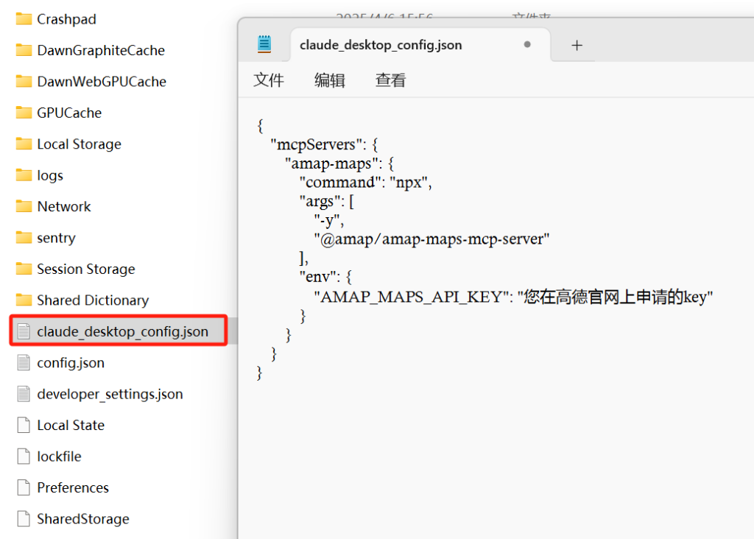This screenshot has width=754, height=539.
Task: Open the 编辑 menu
Action: click(x=329, y=80)
